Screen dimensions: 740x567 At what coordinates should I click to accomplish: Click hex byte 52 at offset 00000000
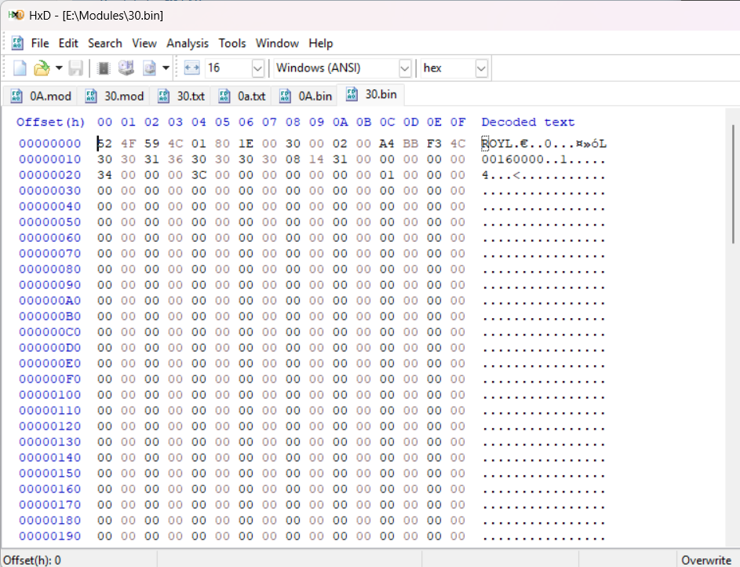pyautogui.click(x=104, y=144)
